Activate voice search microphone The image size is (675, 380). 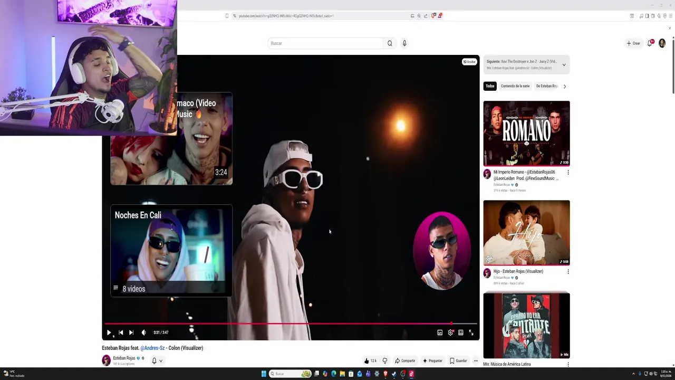[404, 43]
